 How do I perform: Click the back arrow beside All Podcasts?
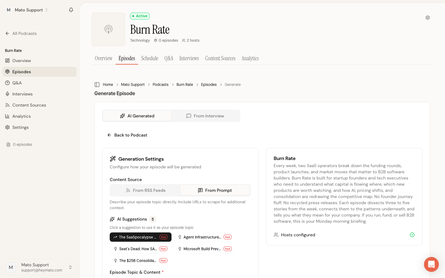click(x=7, y=33)
